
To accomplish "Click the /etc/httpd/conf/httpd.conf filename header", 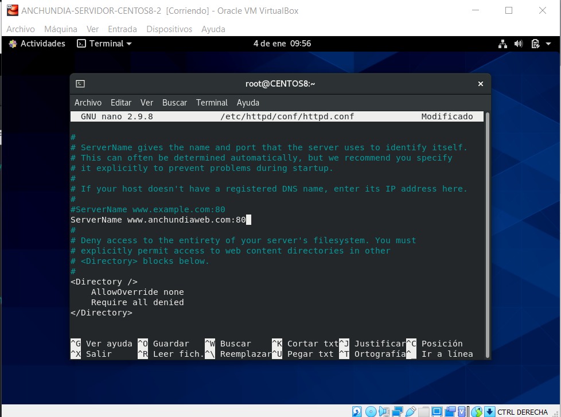I will (x=287, y=116).
